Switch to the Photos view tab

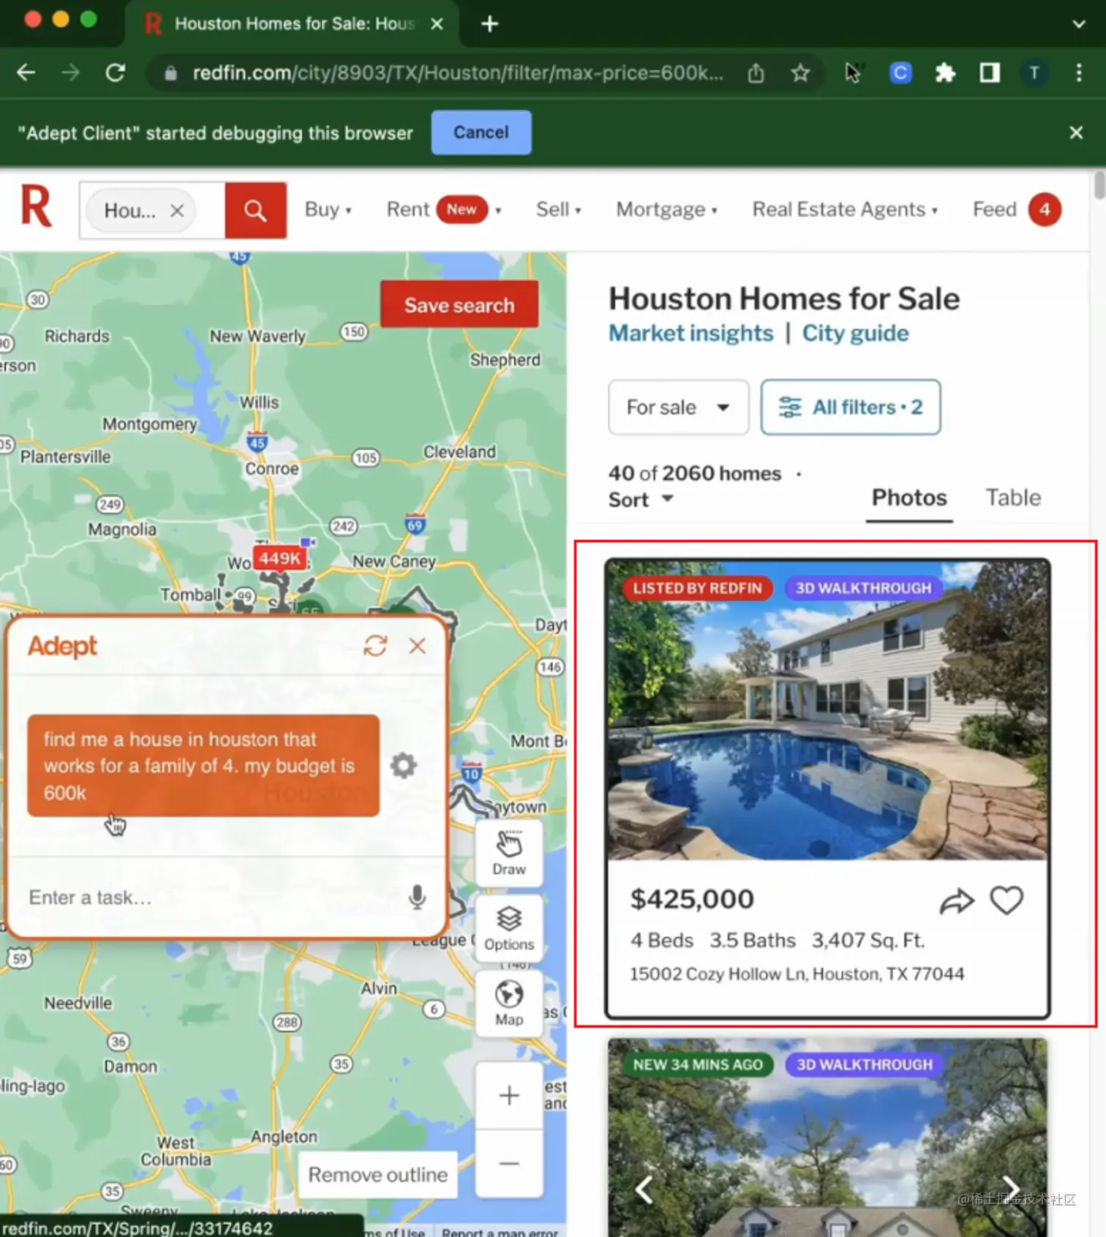pos(909,498)
